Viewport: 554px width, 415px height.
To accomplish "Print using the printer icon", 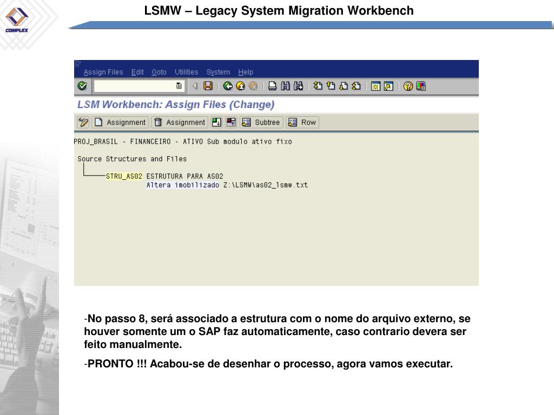I will tap(272, 86).
